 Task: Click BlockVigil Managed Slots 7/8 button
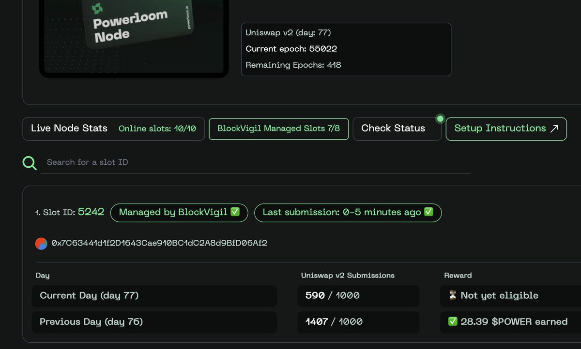[x=279, y=129]
